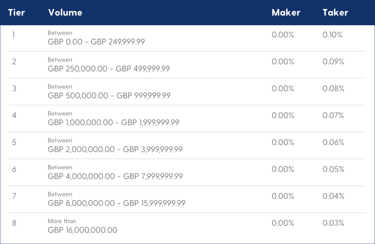375x244 pixels.
Task: Select the 0.10% taker fee
Action: pos(332,35)
